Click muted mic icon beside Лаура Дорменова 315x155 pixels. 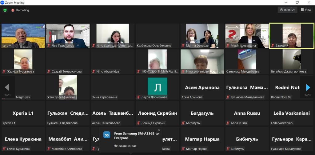138,97
